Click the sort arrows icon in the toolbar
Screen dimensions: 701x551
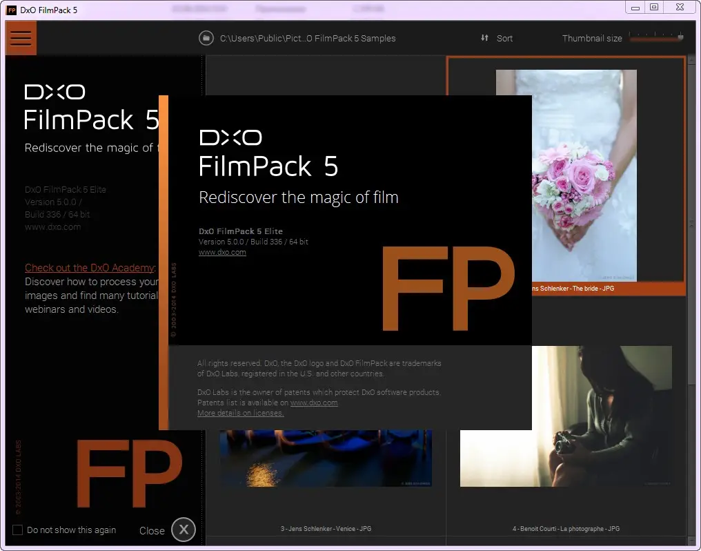pyautogui.click(x=485, y=38)
